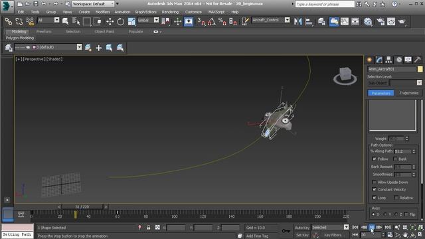Image resolution: width=425 pixels, height=239 pixels.
Task: Click the Pan View hand icon
Action: (405, 235)
